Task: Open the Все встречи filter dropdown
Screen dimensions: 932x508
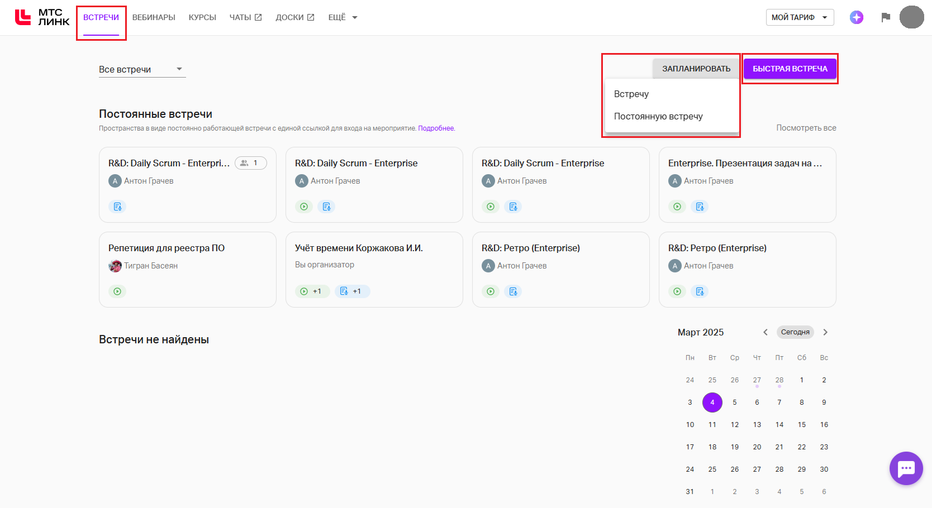Action: click(x=142, y=69)
